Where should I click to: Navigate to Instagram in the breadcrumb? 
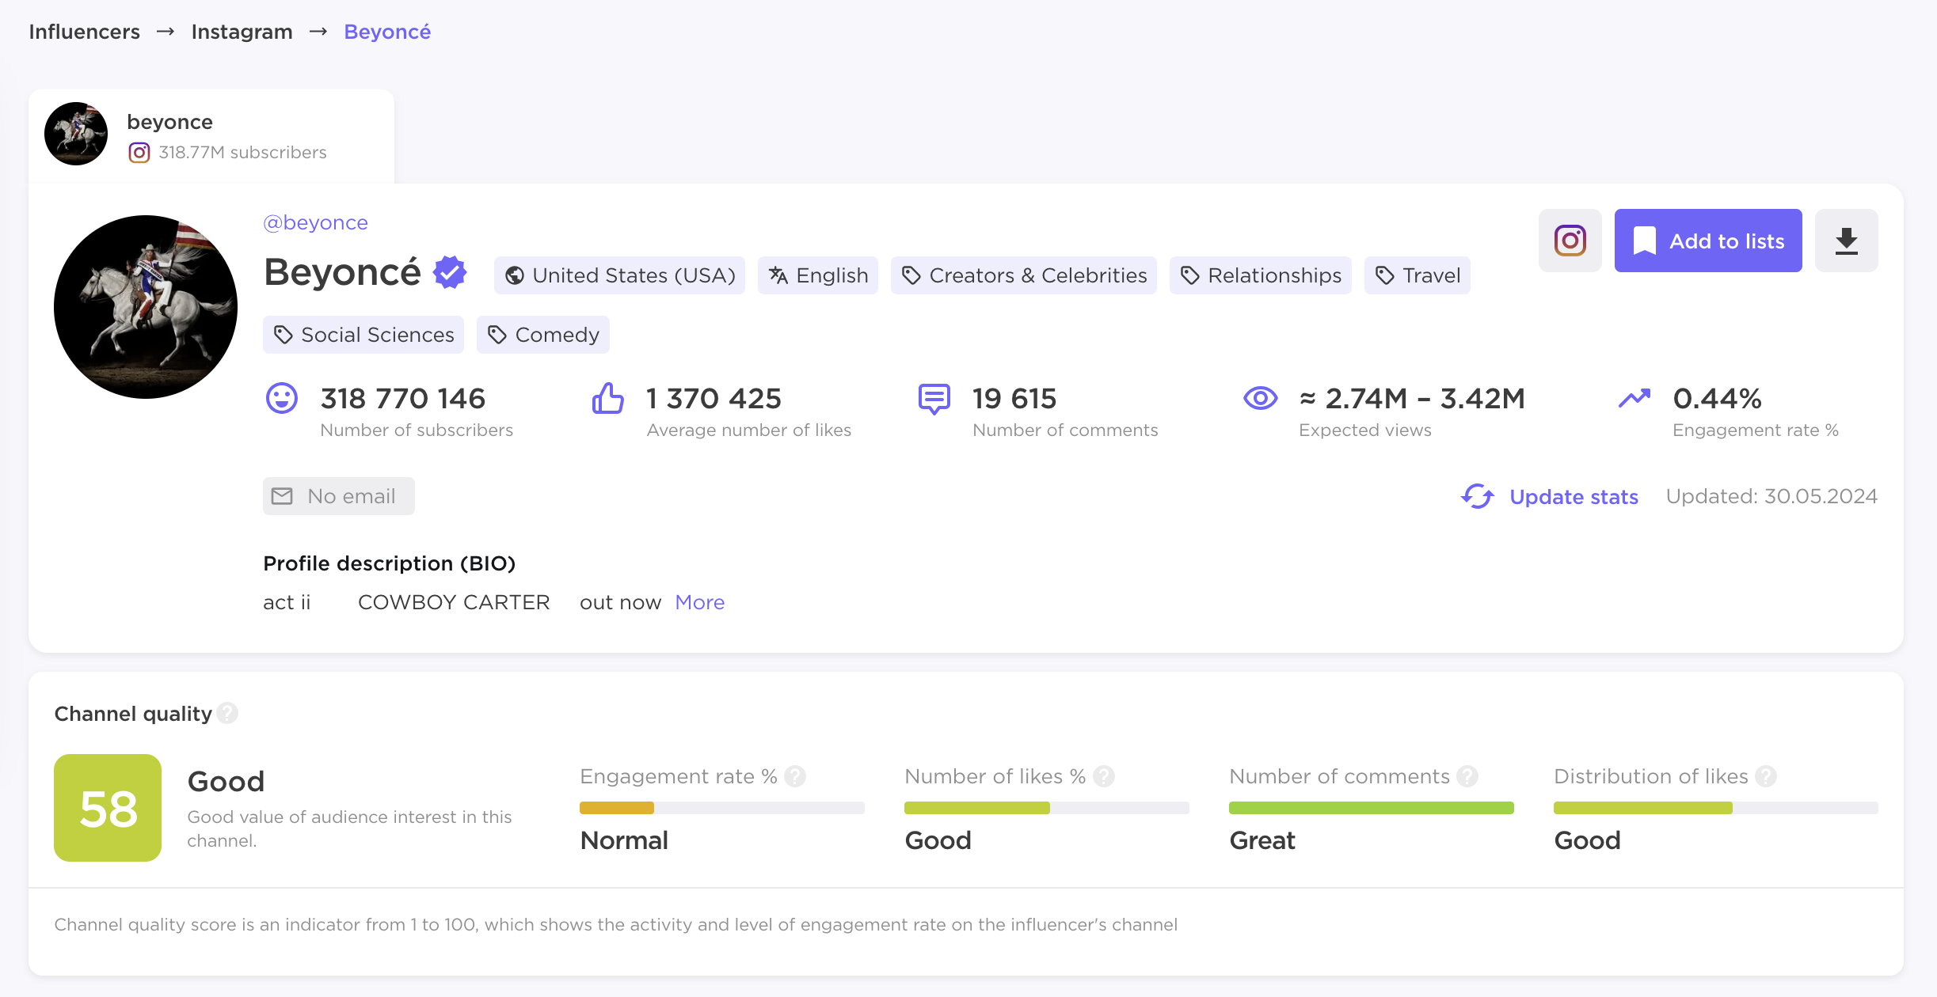tap(242, 31)
